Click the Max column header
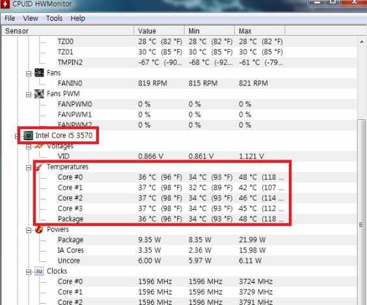The height and width of the screenshot is (305, 367). [260, 31]
